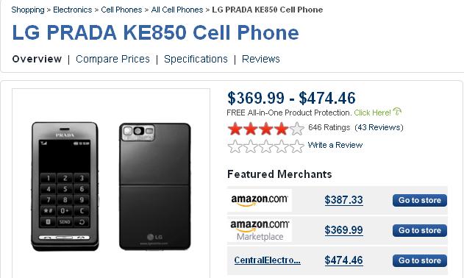
Task: Click the Amazon.com merchant logo
Action: tap(260, 200)
